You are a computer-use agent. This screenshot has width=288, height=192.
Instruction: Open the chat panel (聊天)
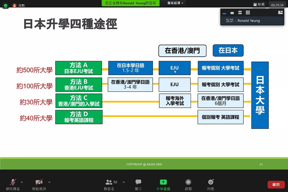pyautogui.click(x=138, y=185)
